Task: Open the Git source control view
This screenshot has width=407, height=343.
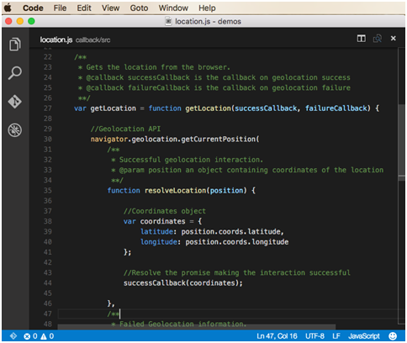Action: tap(15, 102)
